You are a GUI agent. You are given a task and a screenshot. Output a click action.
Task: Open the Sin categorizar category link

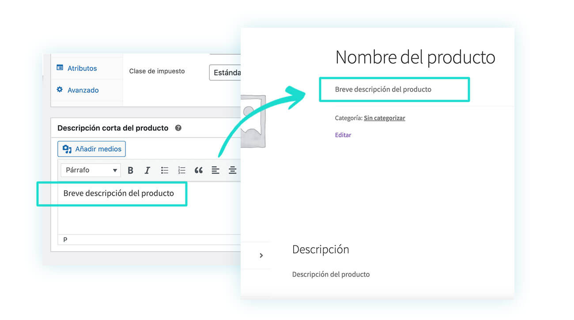point(384,118)
